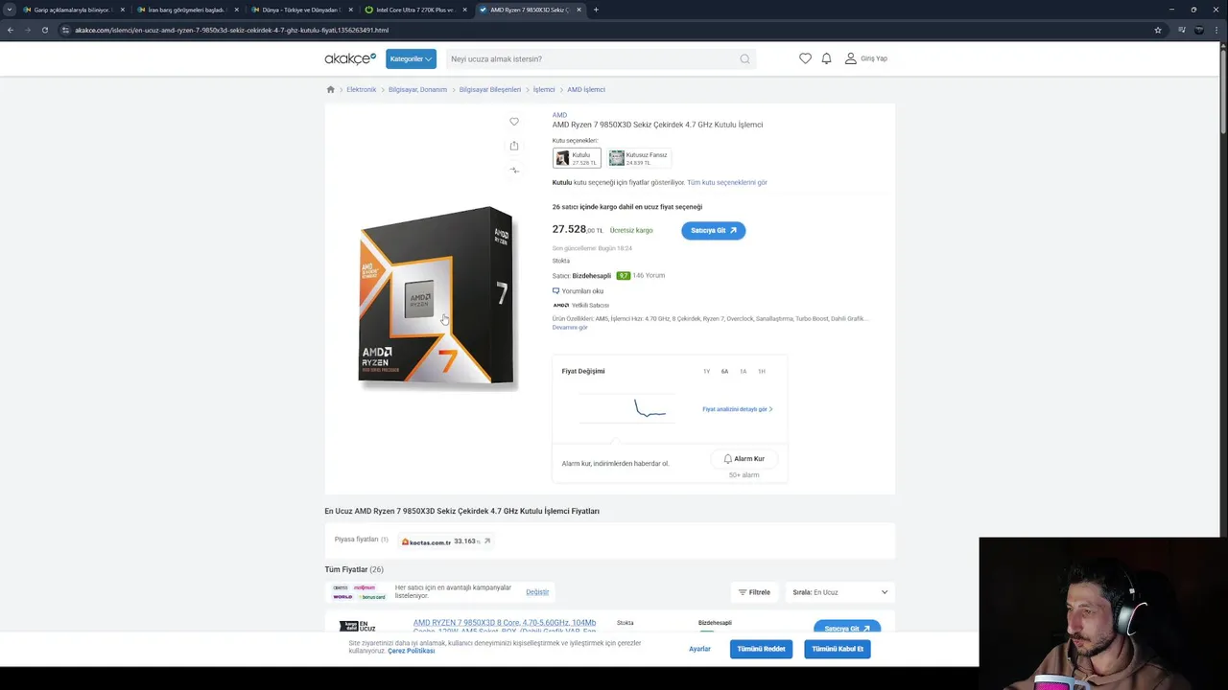Click Tümünü Reddet cookie button

coord(761,649)
